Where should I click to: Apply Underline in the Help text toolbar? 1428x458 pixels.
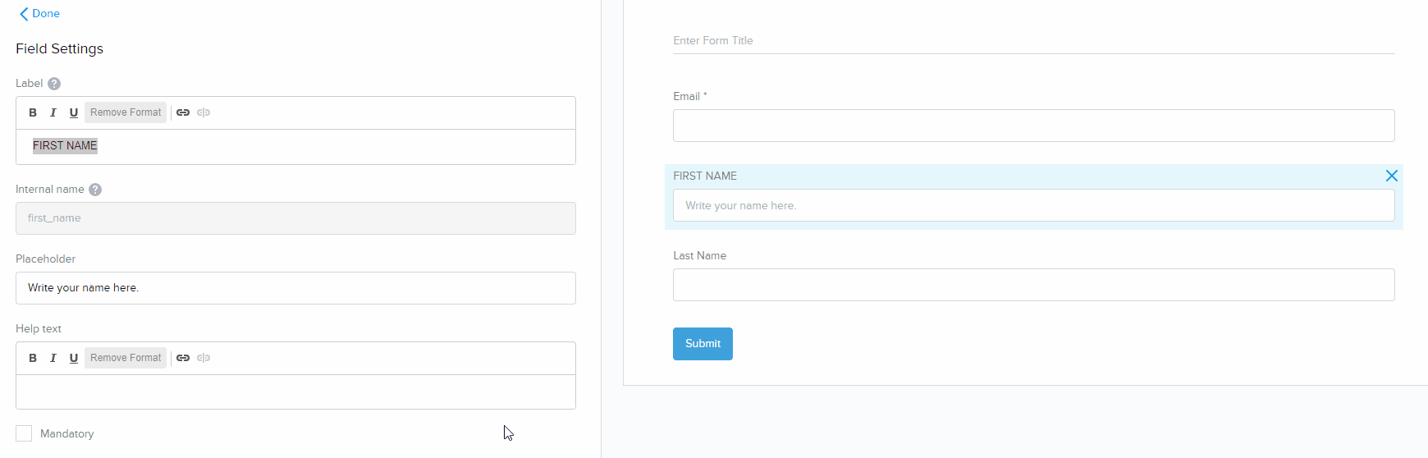(x=74, y=358)
